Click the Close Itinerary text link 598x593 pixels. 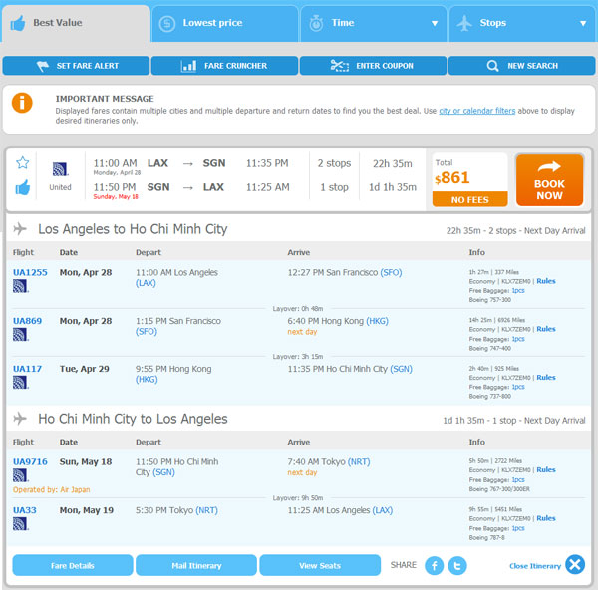[x=535, y=567]
